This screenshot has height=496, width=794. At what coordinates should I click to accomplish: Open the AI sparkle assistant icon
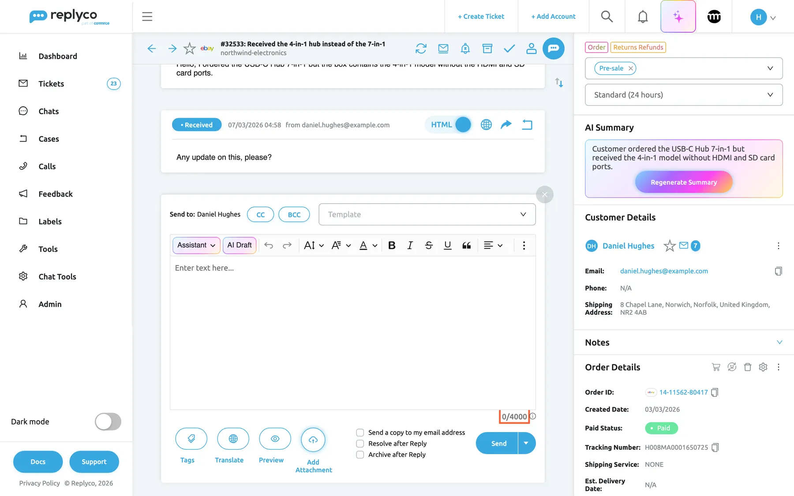click(678, 17)
